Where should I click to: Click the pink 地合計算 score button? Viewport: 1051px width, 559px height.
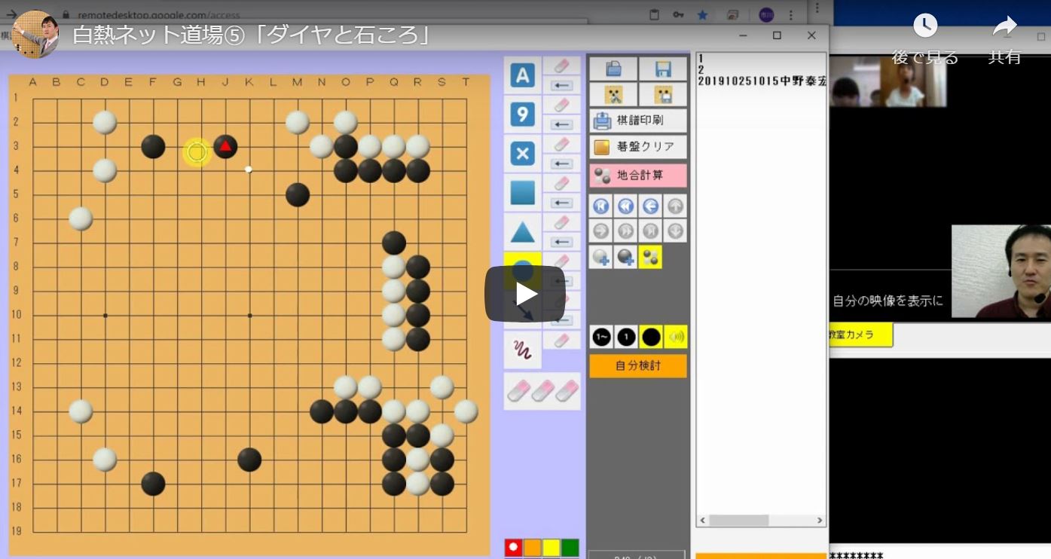tap(638, 176)
